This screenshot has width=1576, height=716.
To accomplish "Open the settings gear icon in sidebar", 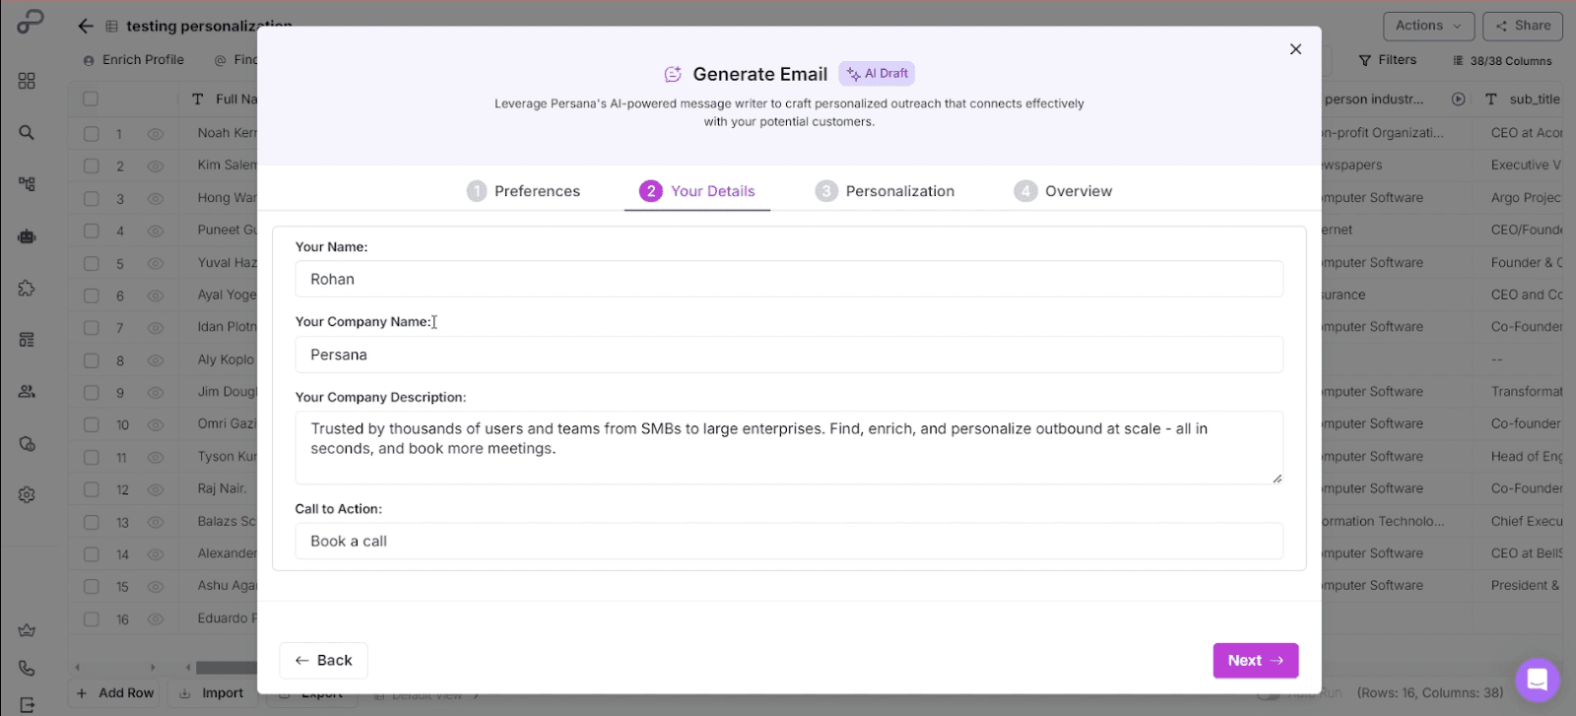I will tap(27, 494).
